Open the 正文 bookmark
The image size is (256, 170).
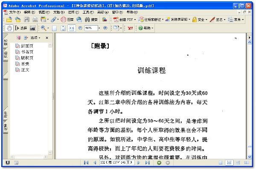(22, 70)
